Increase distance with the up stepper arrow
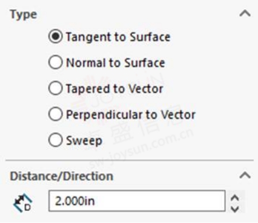Image resolution: width=258 pixels, height=223 pixels. (235, 198)
